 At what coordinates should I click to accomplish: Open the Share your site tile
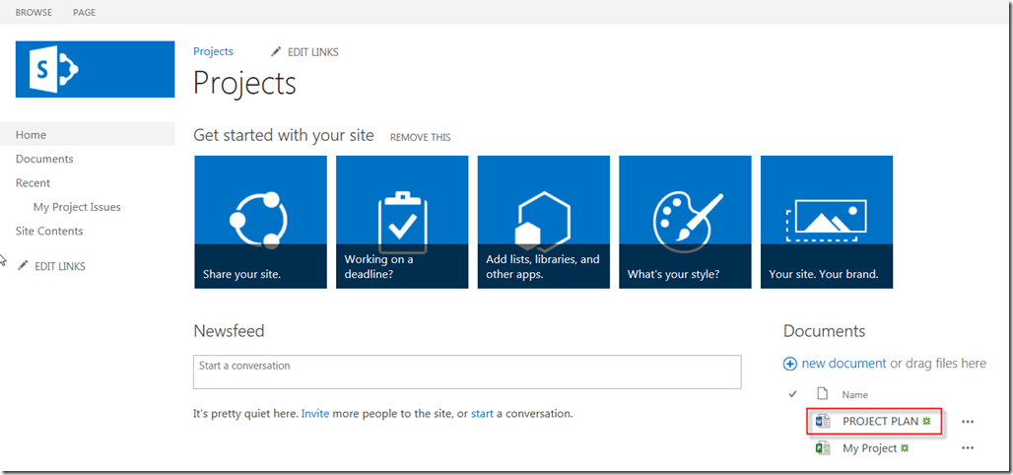[x=260, y=222]
